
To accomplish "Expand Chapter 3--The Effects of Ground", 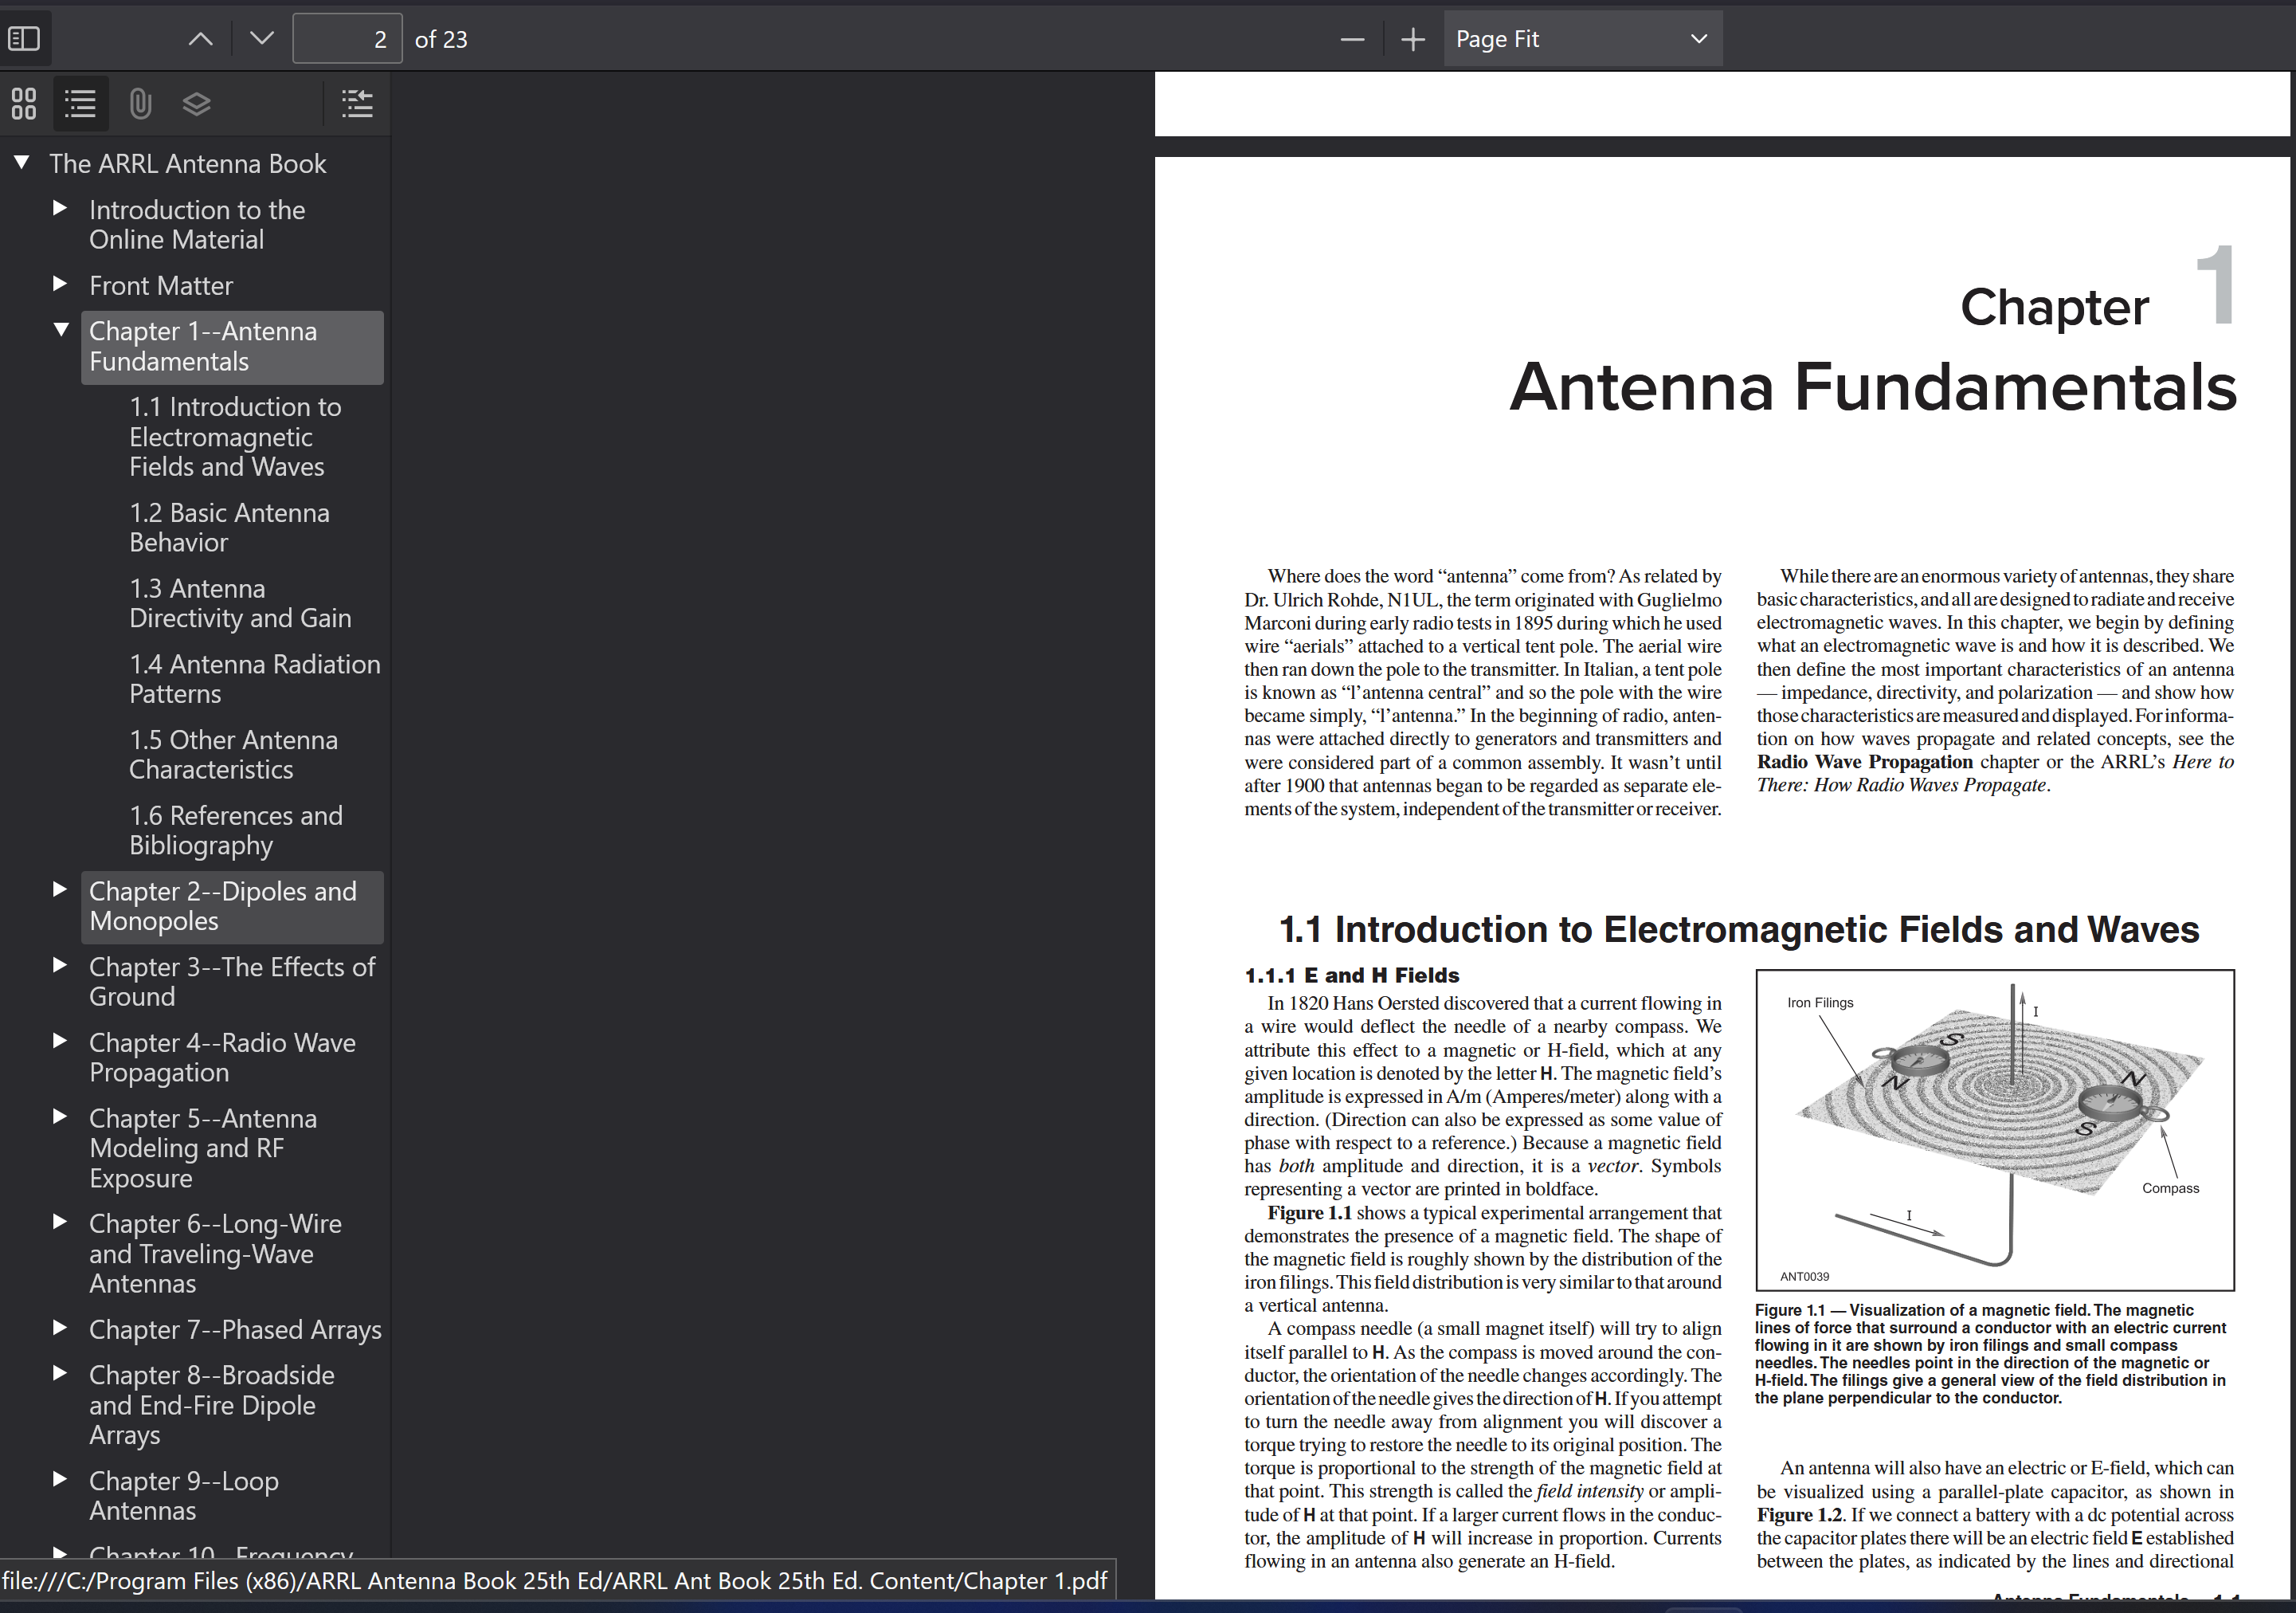I will pyautogui.click(x=60, y=966).
